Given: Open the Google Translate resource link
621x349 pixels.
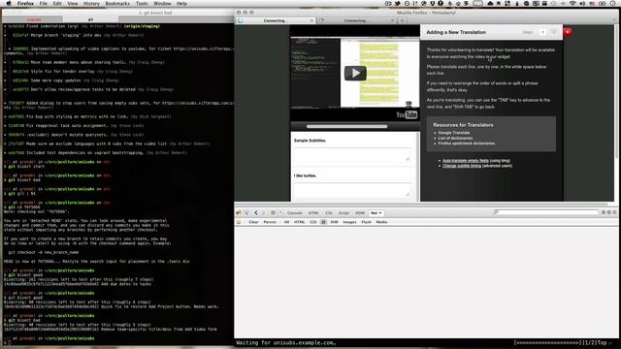Looking at the screenshot, I should 454,133.
